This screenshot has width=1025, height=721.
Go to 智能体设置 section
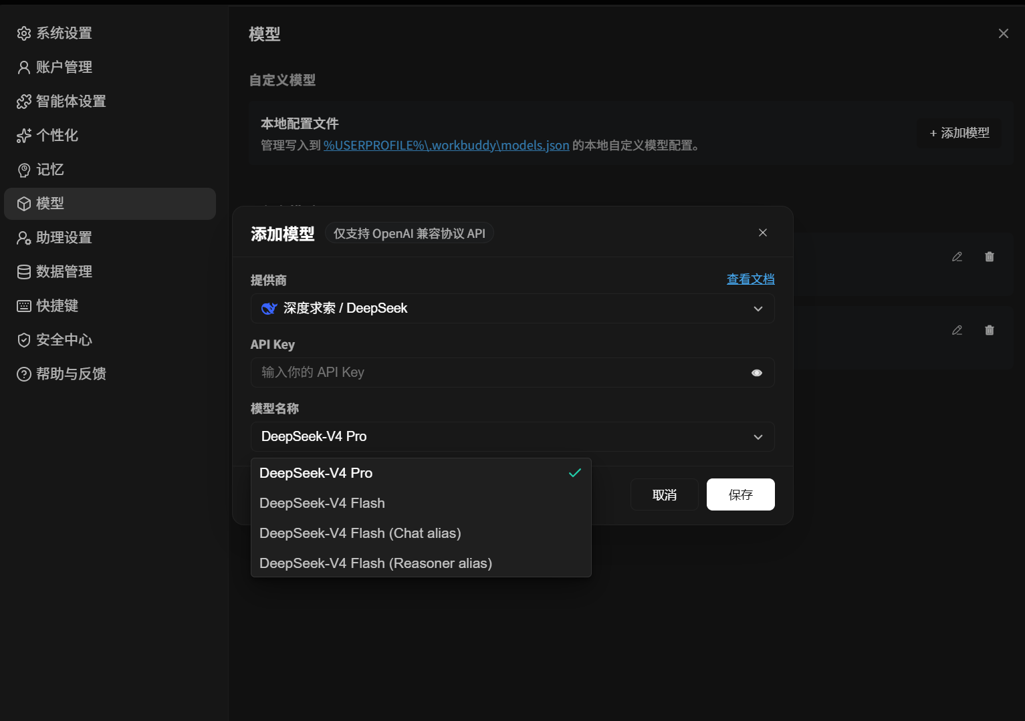coord(110,102)
